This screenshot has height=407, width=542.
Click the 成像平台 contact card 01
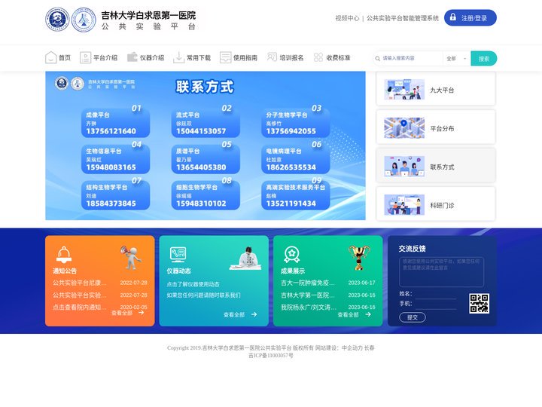[115, 123]
